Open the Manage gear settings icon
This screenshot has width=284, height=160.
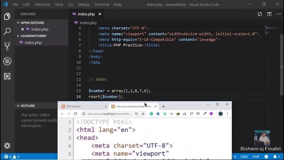(x=7, y=145)
